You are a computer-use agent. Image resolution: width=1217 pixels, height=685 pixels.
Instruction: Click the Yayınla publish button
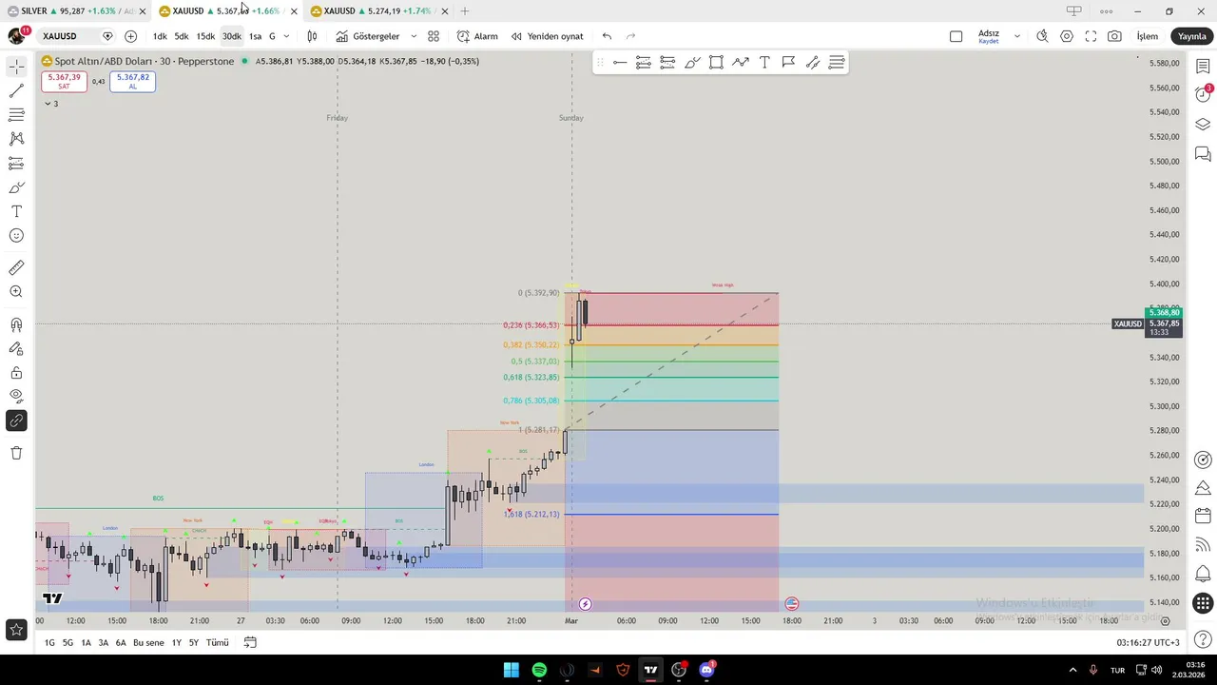(1191, 36)
